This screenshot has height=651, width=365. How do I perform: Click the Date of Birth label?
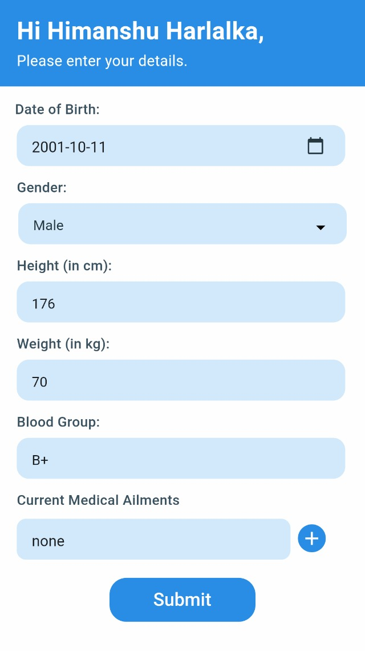[x=58, y=109]
